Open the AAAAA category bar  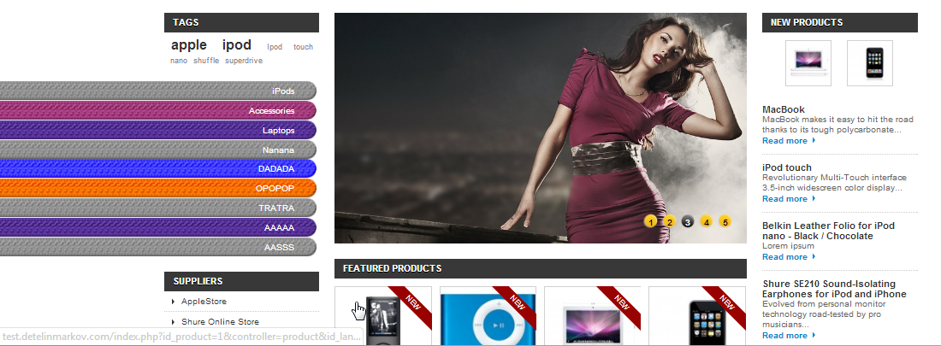coord(158,228)
